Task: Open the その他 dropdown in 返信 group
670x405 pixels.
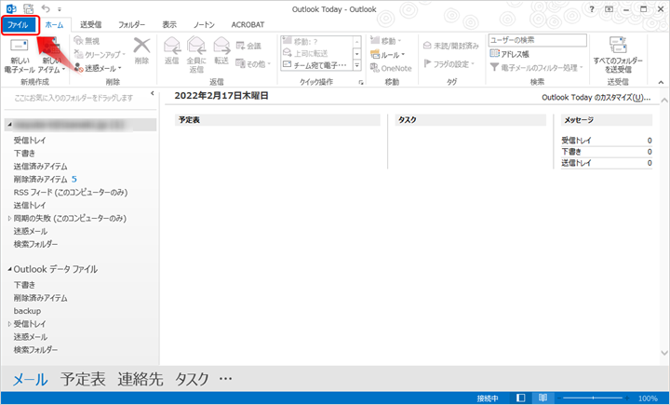Action: [253, 64]
